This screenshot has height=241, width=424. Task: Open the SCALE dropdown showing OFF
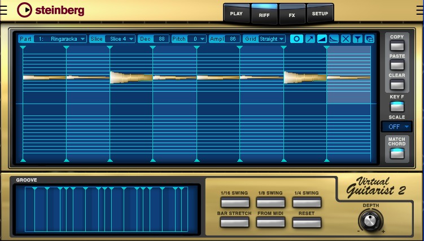(397, 127)
